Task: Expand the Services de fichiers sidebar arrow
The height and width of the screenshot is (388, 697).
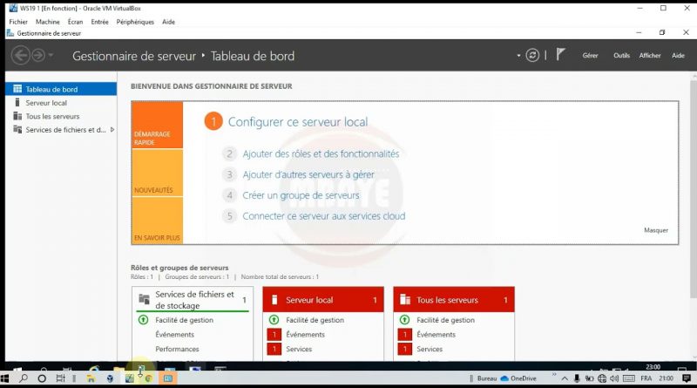Action: [x=112, y=130]
